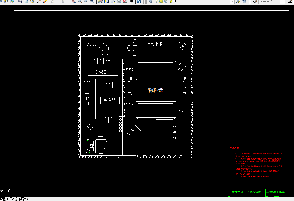The height and width of the screenshot is (201, 294).
Task: Switch to the 布局1 layout tab
Action: [11, 199]
